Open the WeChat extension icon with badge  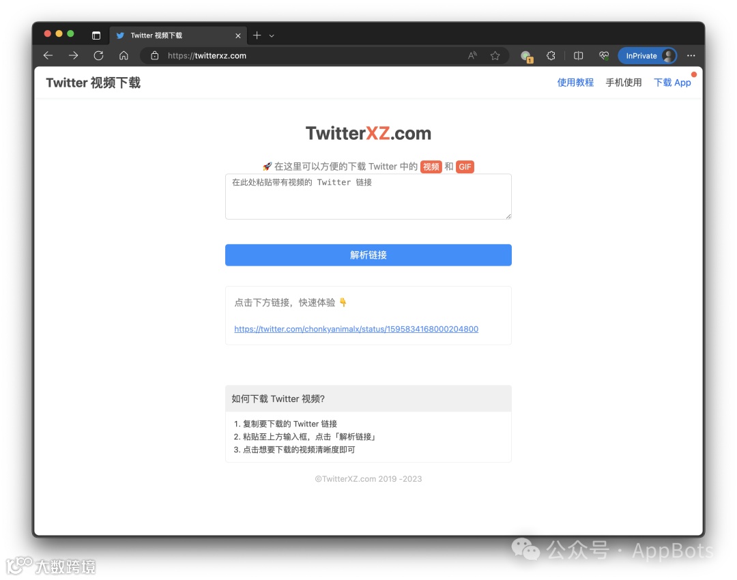click(x=526, y=57)
